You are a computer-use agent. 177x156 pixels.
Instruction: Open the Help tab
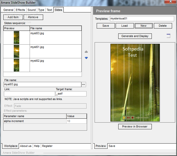pyautogui.click(x=37, y=146)
